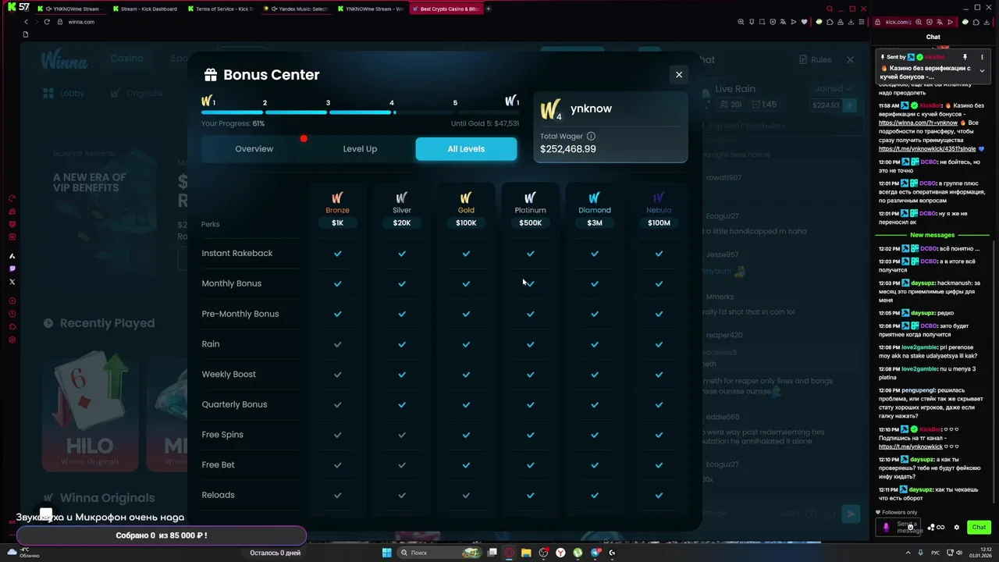
Task: Open t.me/ynknowkick/4351 link in chat
Action: point(926,148)
